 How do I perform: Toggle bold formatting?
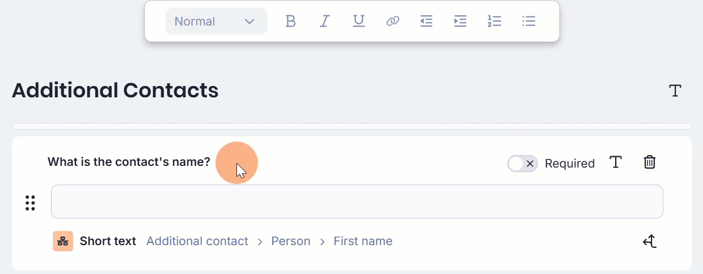[290, 22]
